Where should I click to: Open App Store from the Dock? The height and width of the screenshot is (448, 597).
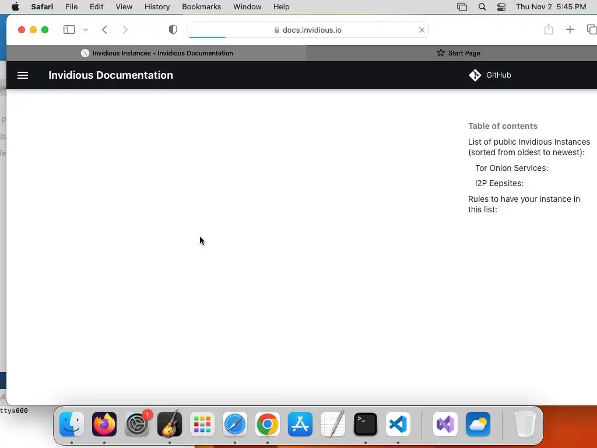point(300,424)
